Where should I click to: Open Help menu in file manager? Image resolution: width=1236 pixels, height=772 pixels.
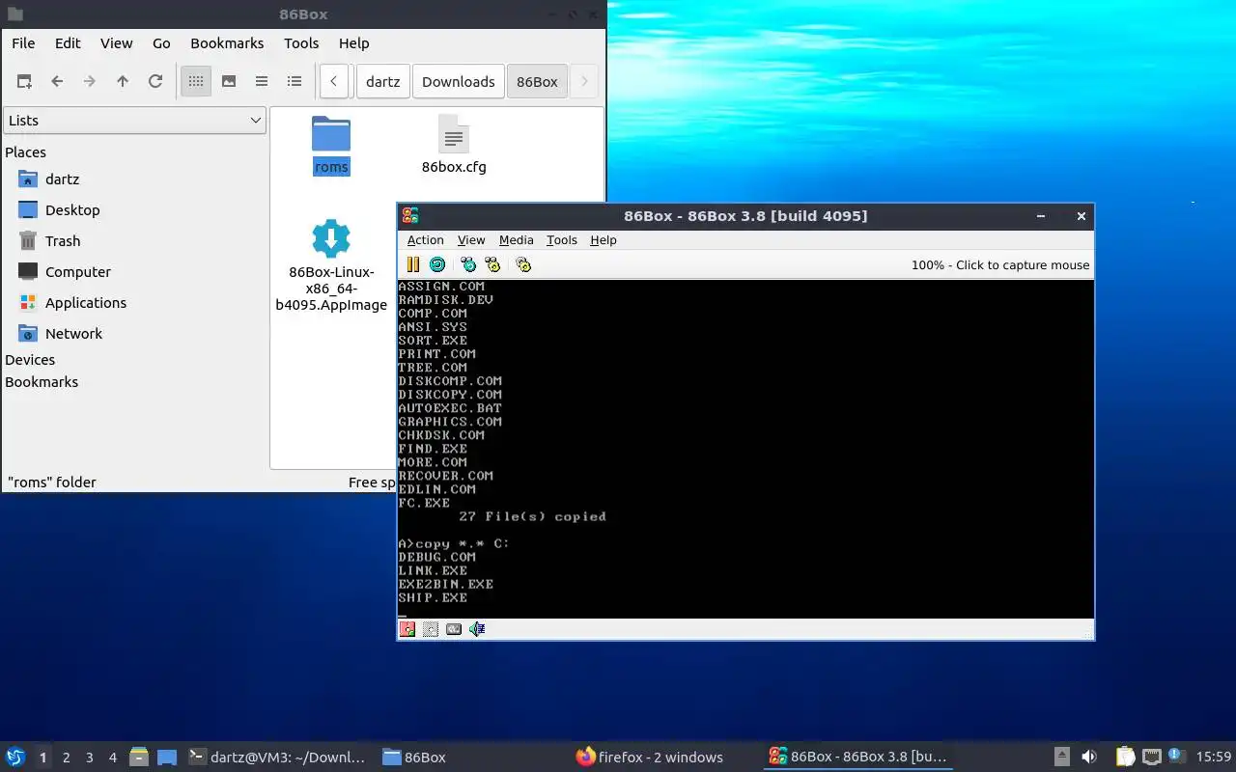354,43
